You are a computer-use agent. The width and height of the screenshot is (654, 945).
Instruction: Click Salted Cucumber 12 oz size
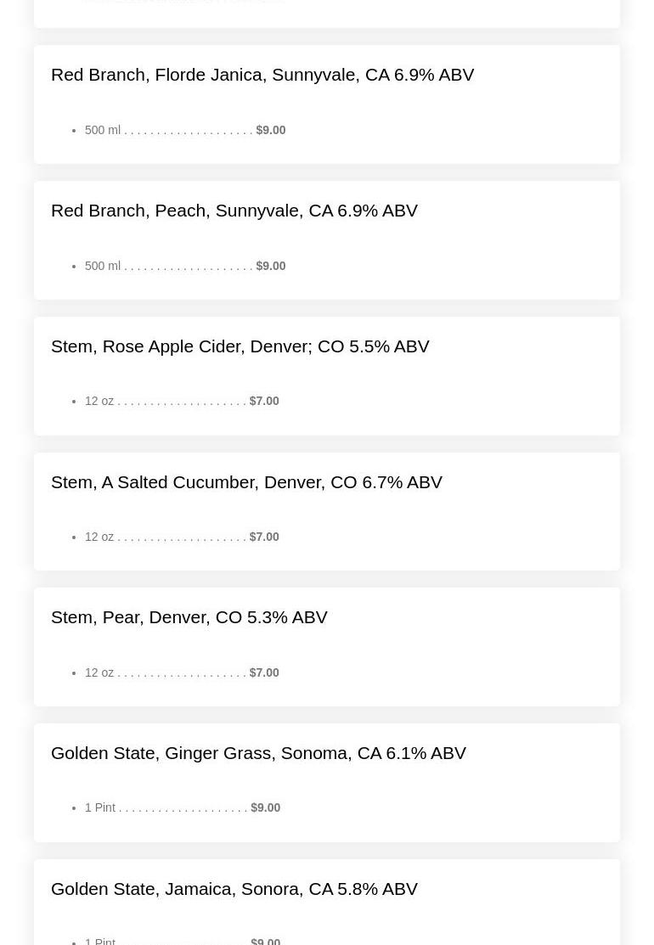(x=99, y=537)
